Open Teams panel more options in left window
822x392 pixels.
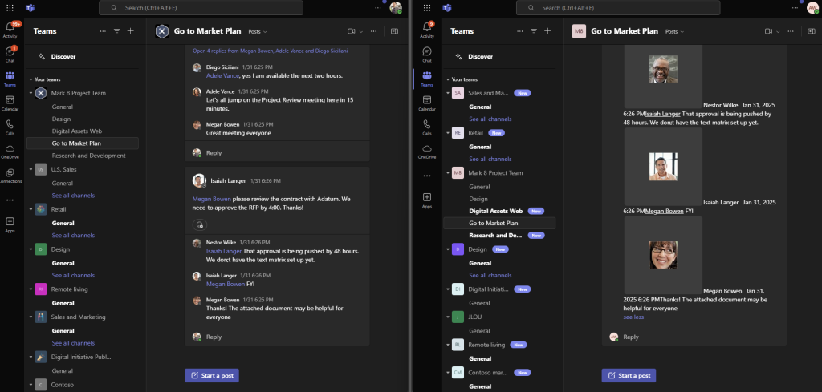pyautogui.click(x=104, y=31)
